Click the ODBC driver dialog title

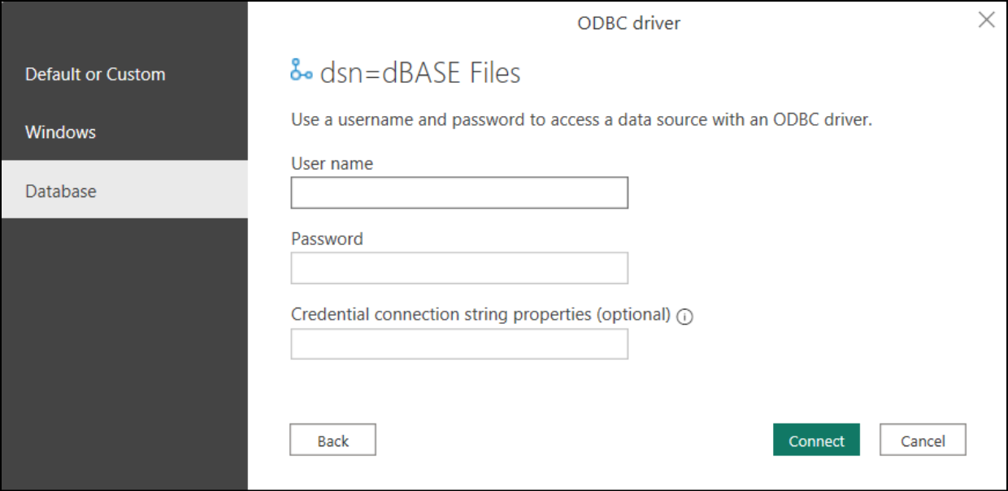[628, 23]
